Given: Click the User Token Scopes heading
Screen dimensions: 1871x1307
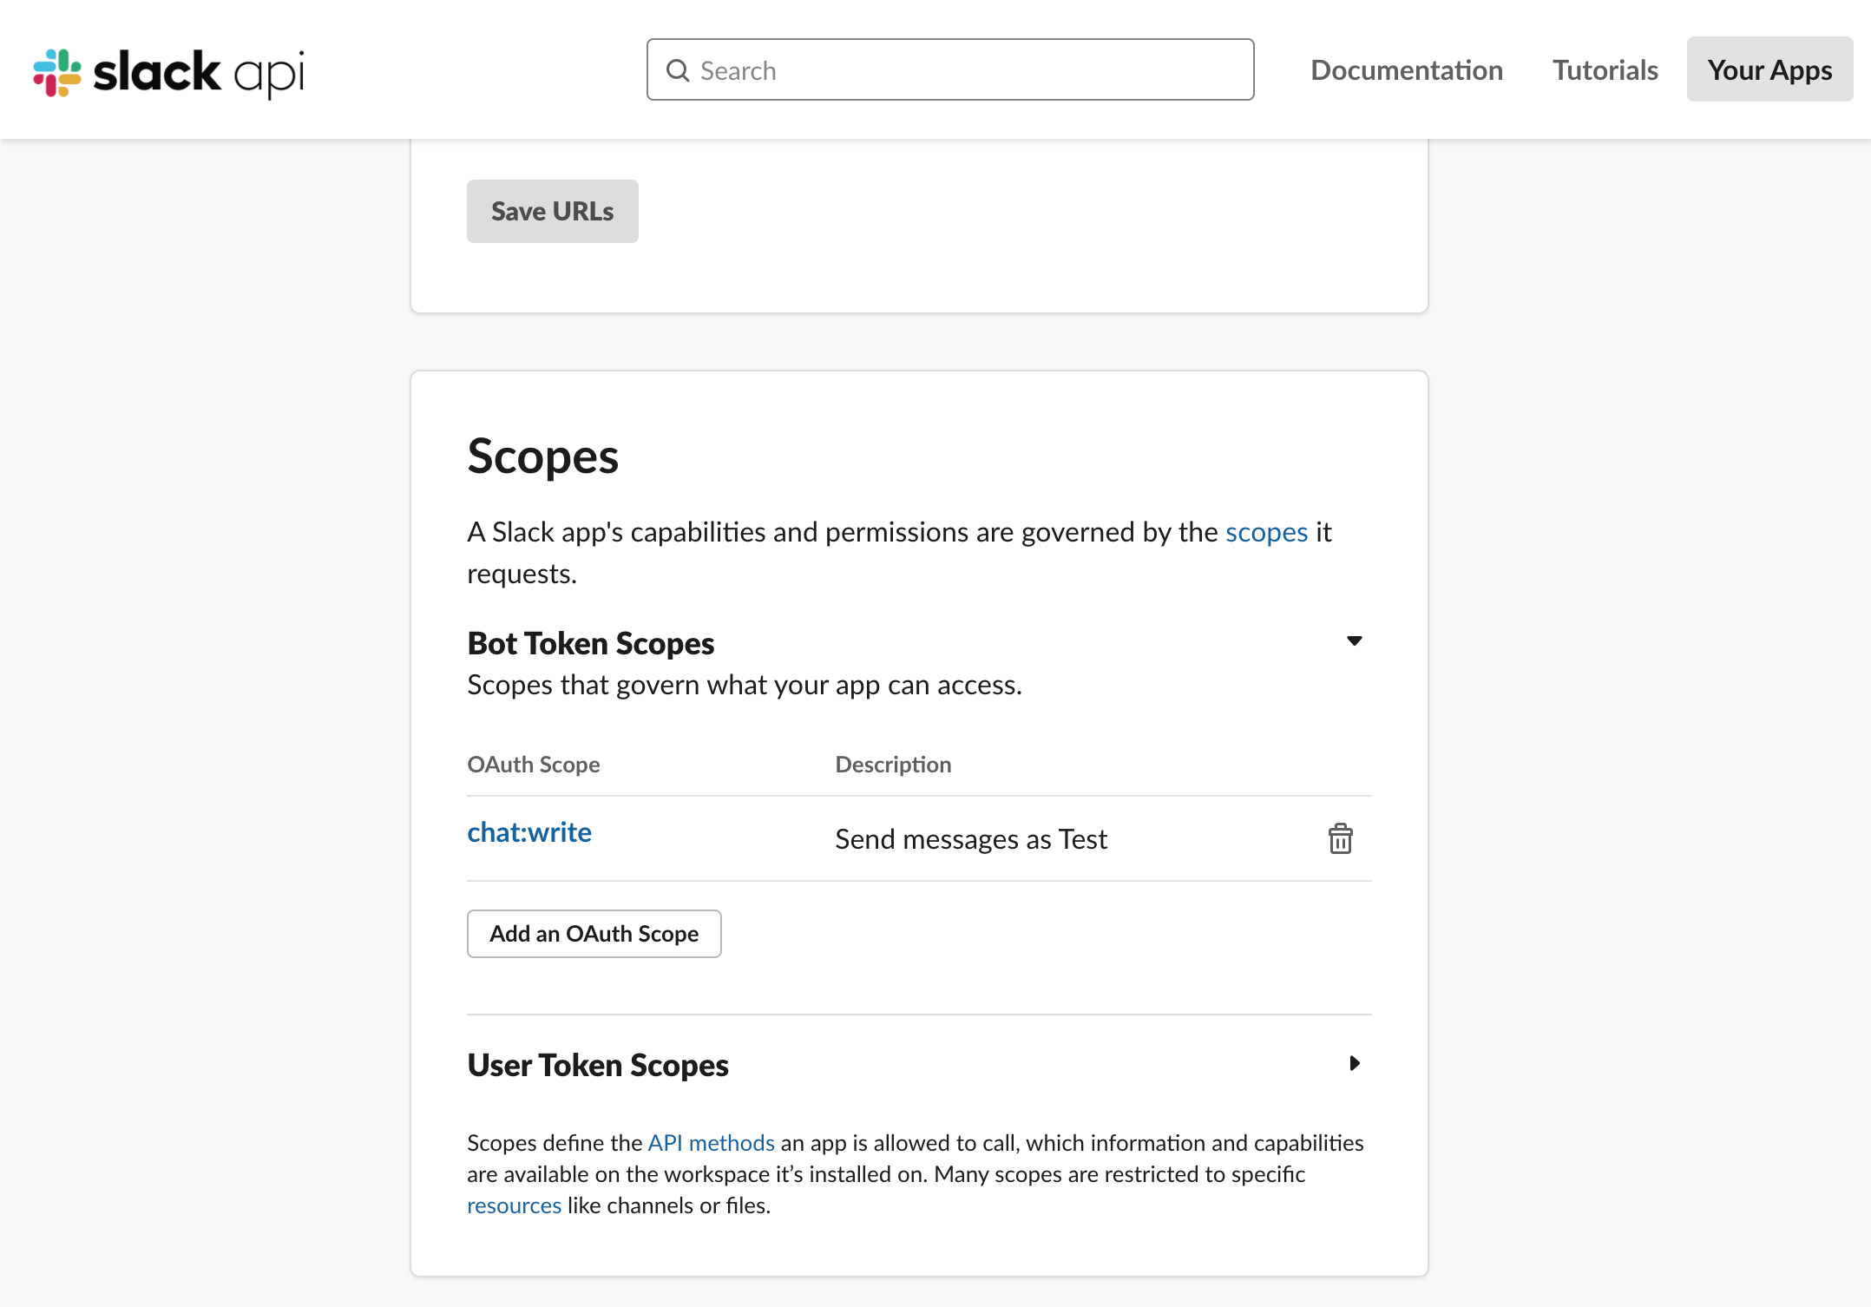Looking at the screenshot, I should (x=598, y=1065).
